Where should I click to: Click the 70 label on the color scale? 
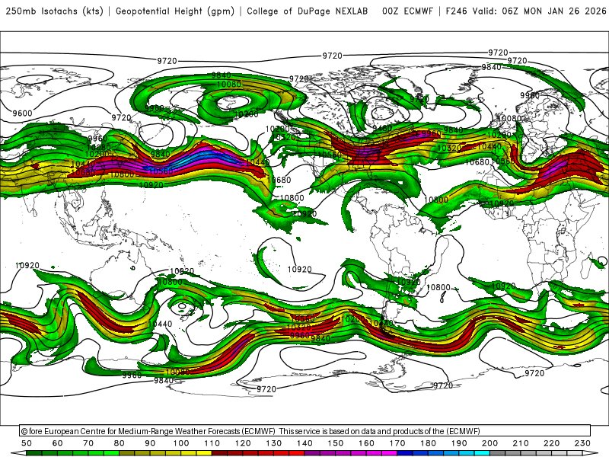tap(88, 443)
